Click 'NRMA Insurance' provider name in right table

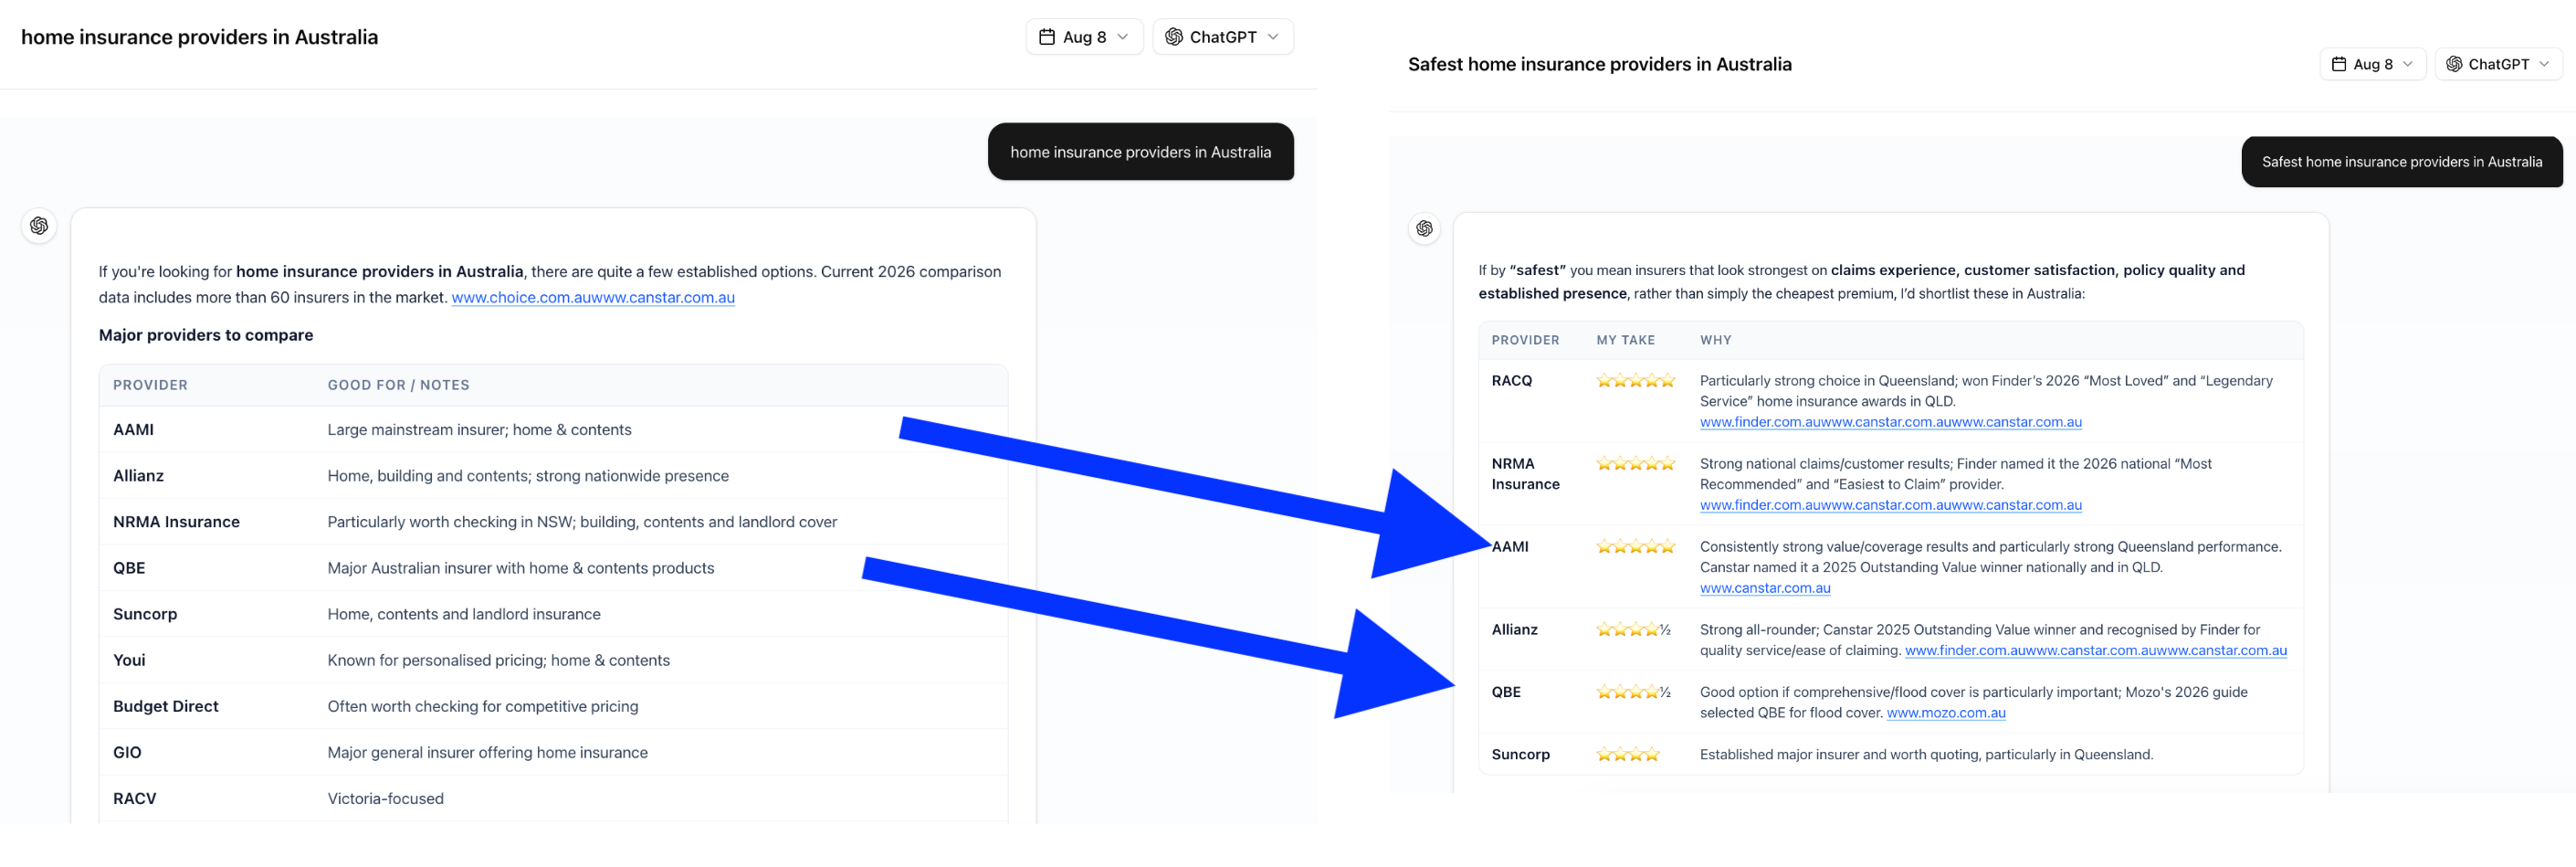(1525, 474)
